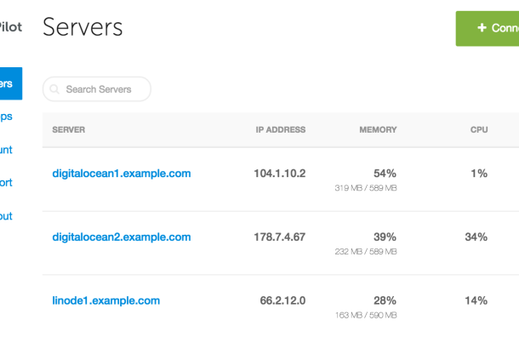Click the plus icon on green button

pyautogui.click(x=482, y=27)
